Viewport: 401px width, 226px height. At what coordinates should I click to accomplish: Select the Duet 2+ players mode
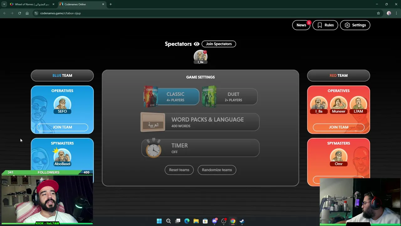coord(230,97)
